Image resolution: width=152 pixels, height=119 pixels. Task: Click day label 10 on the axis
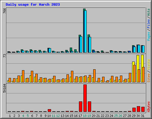tap(49, 116)
